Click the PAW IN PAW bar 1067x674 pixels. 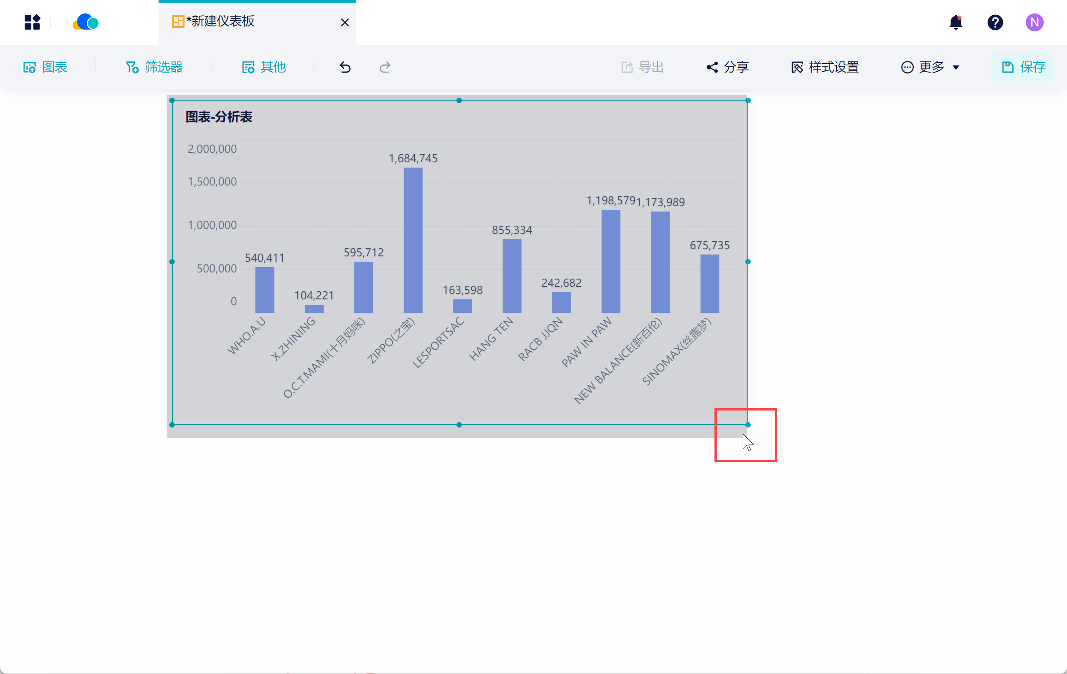611,261
